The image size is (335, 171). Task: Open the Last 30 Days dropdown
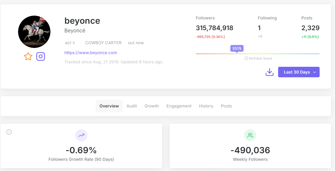(299, 72)
